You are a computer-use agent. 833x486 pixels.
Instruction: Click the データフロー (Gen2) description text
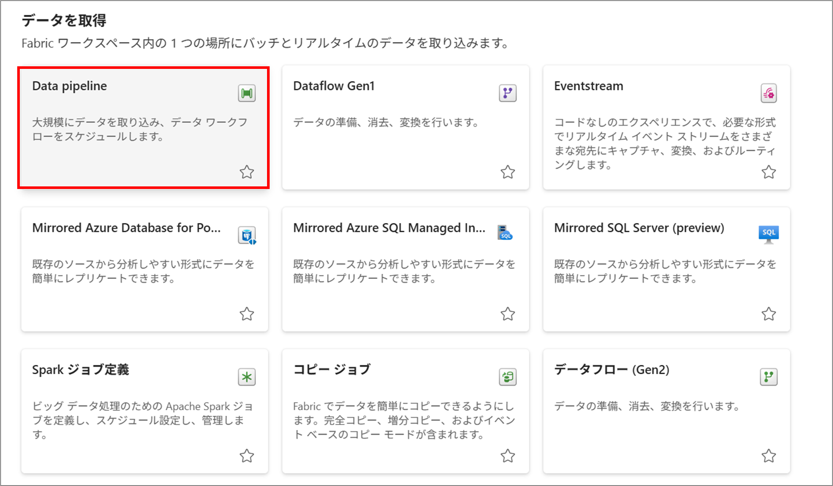[647, 406]
